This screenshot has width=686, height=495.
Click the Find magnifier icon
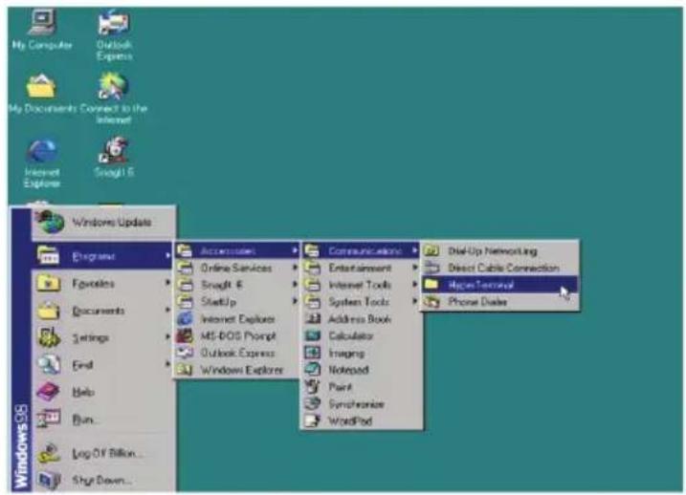coord(49,364)
